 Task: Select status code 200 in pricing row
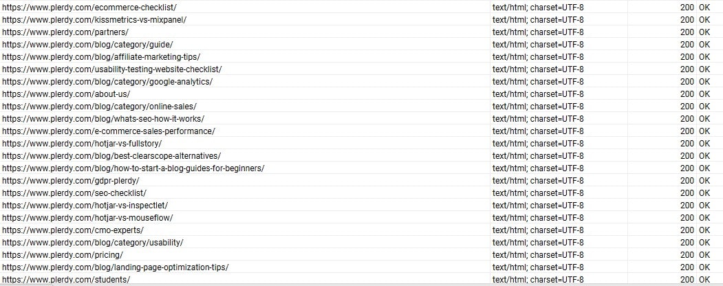tap(687, 254)
